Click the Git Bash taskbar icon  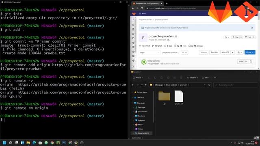point(76,143)
